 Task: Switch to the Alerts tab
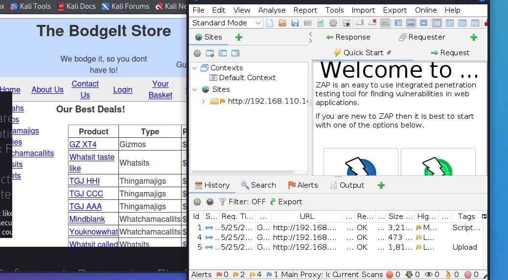pos(302,185)
